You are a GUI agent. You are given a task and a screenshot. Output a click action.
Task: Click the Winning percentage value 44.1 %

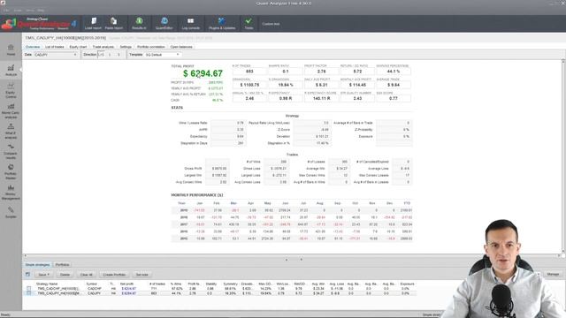click(393, 72)
